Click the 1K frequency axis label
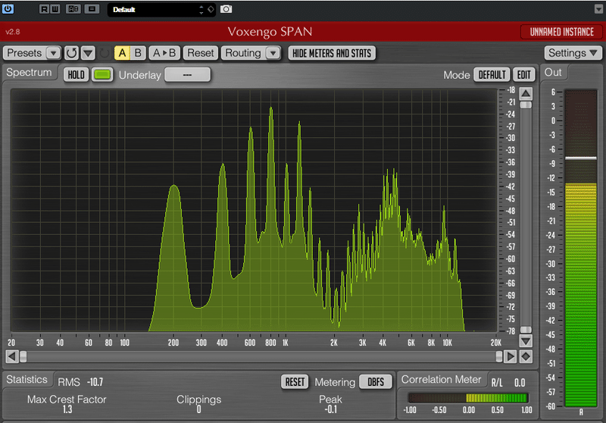 (x=286, y=343)
